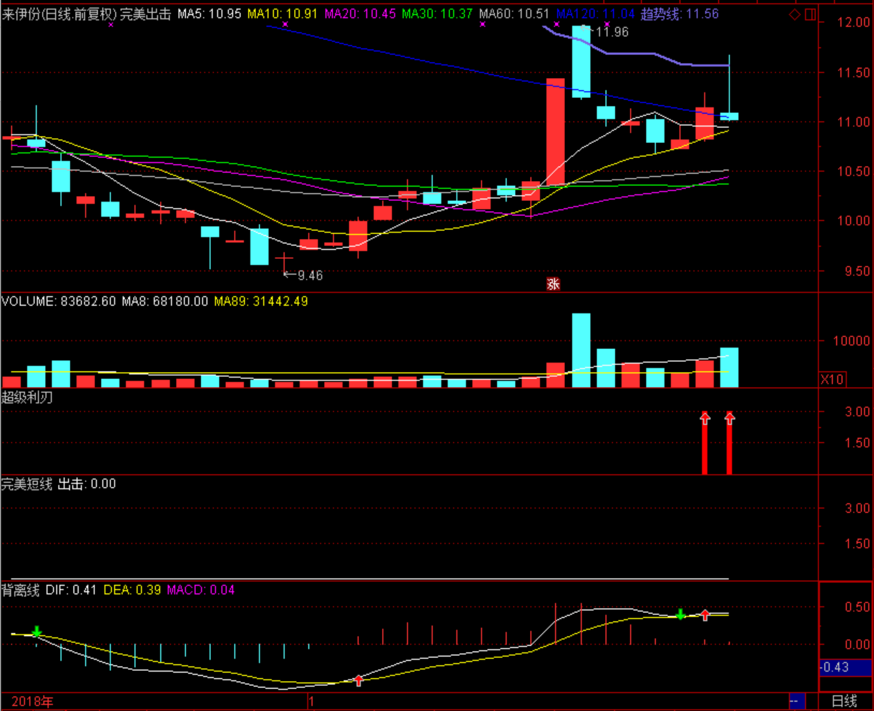Viewport: 874px width, 711px height.
Task: Click the rightmost red up-arrow on MACD lines
Action: click(x=705, y=615)
